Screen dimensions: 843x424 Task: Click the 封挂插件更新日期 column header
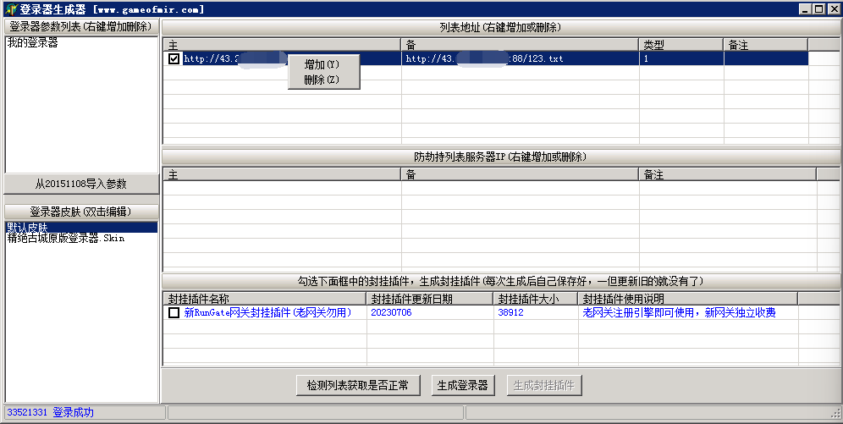pyautogui.click(x=430, y=299)
